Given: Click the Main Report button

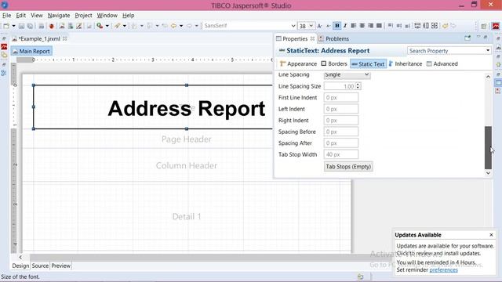Looking at the screenshot, I should pyautogui.click(x=31, y=51).
